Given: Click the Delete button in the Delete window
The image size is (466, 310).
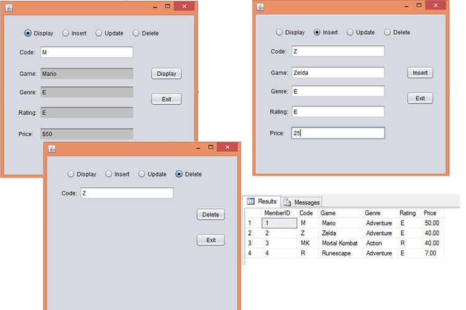Looking at the screenshot, I should (211, 215).
